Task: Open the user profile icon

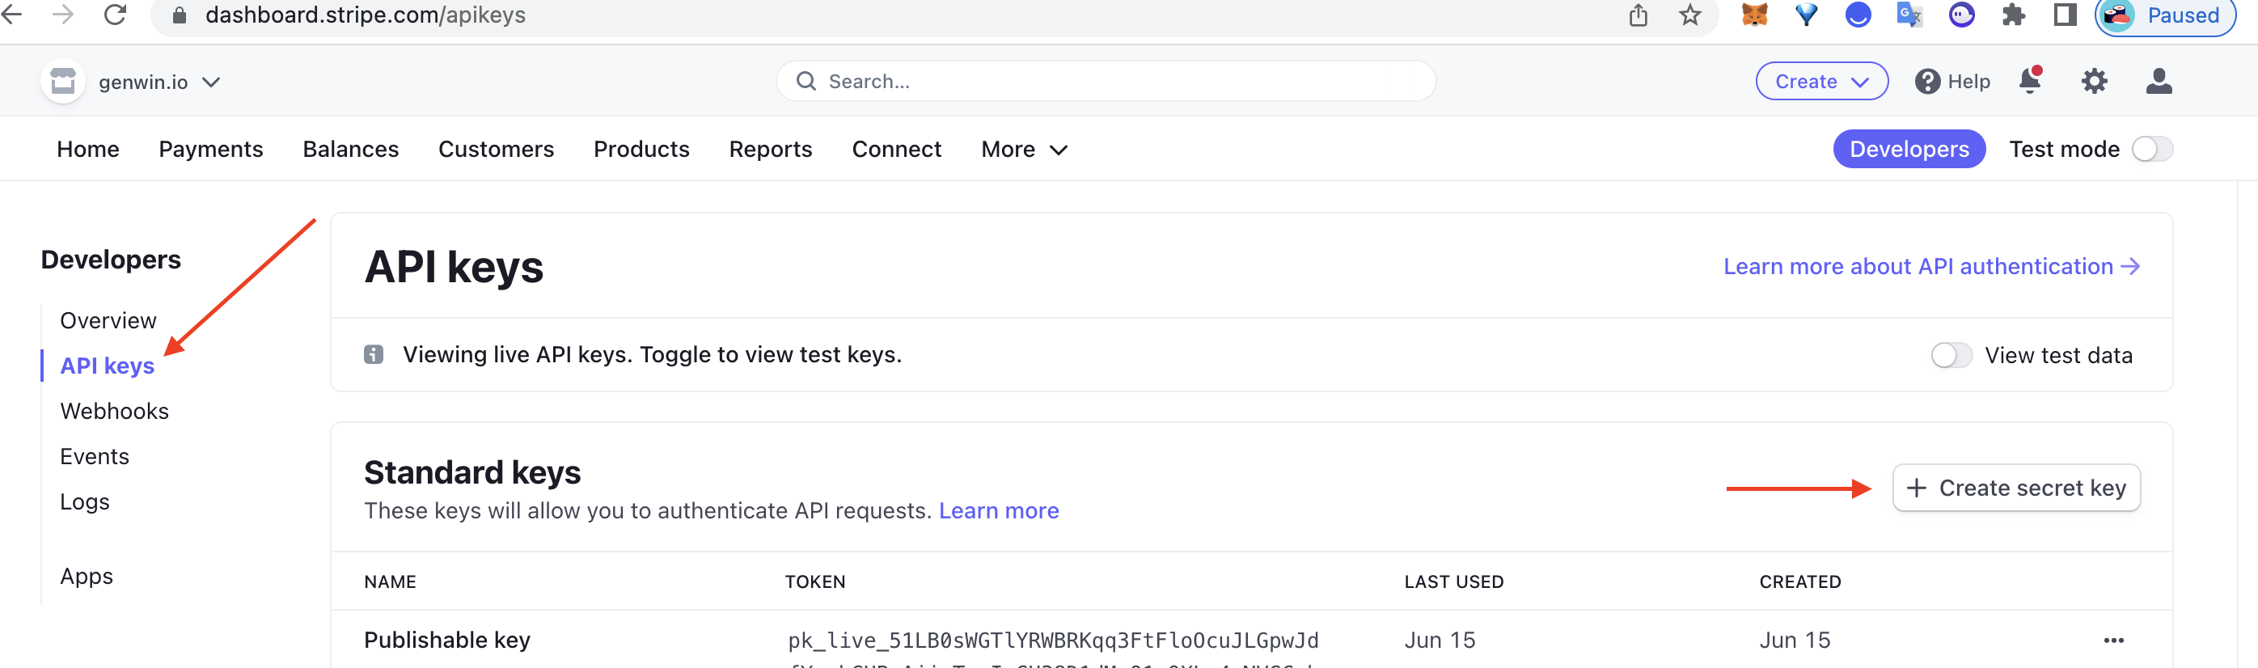Action: (2158, 82)
